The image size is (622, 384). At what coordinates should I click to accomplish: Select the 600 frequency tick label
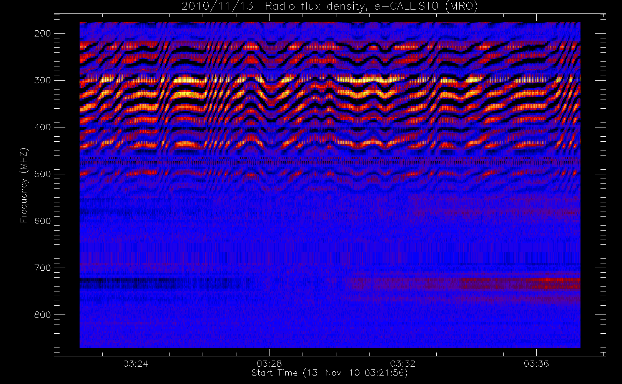42,221
